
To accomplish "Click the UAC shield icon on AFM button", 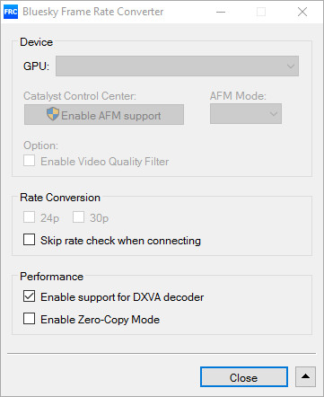I will coord(53,114).
